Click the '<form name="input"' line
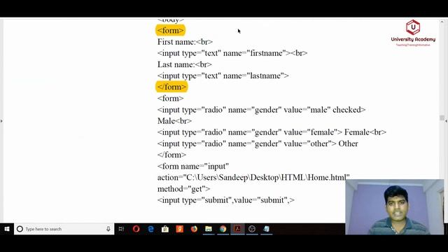The width and height of the screenshot is (448, 252). [193, 167]
